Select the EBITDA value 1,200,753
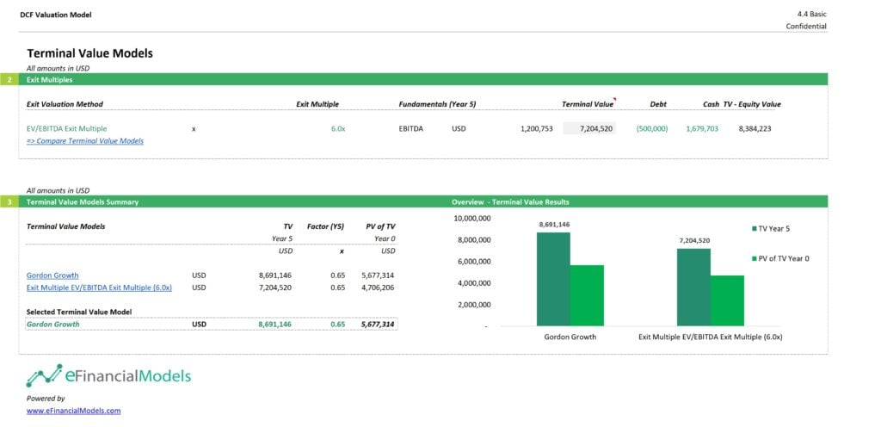 [537, 128]
